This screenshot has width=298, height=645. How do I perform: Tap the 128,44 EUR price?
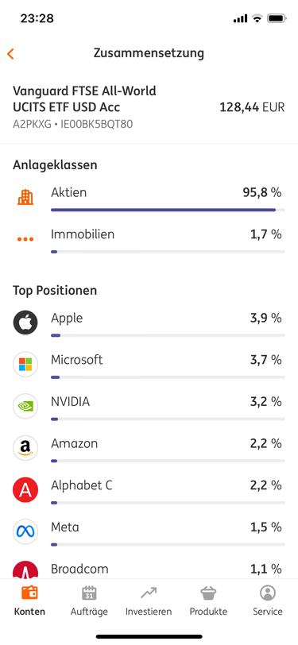tap(252, 107)
